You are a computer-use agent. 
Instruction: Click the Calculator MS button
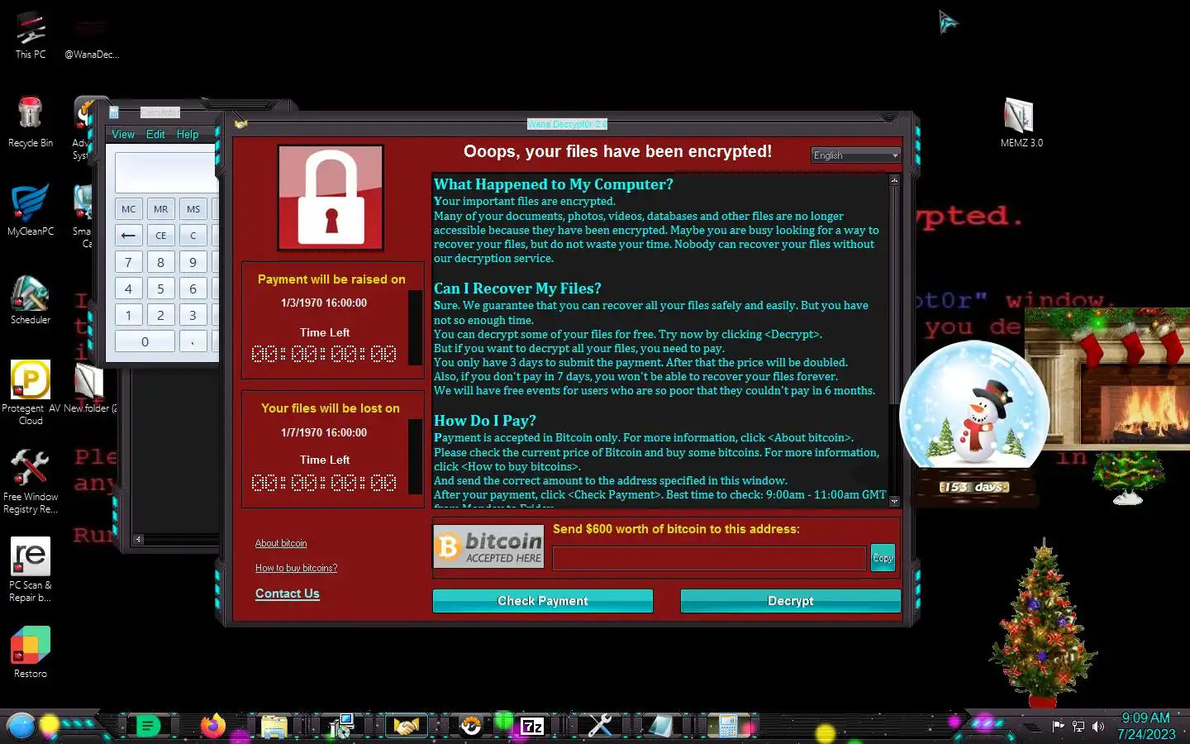tap(193, 209)
